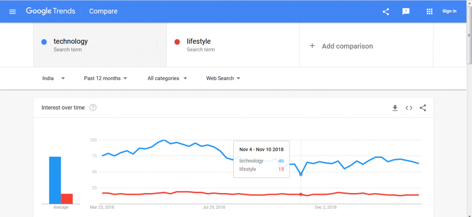Open the Google apps grid

coord(430,11)
